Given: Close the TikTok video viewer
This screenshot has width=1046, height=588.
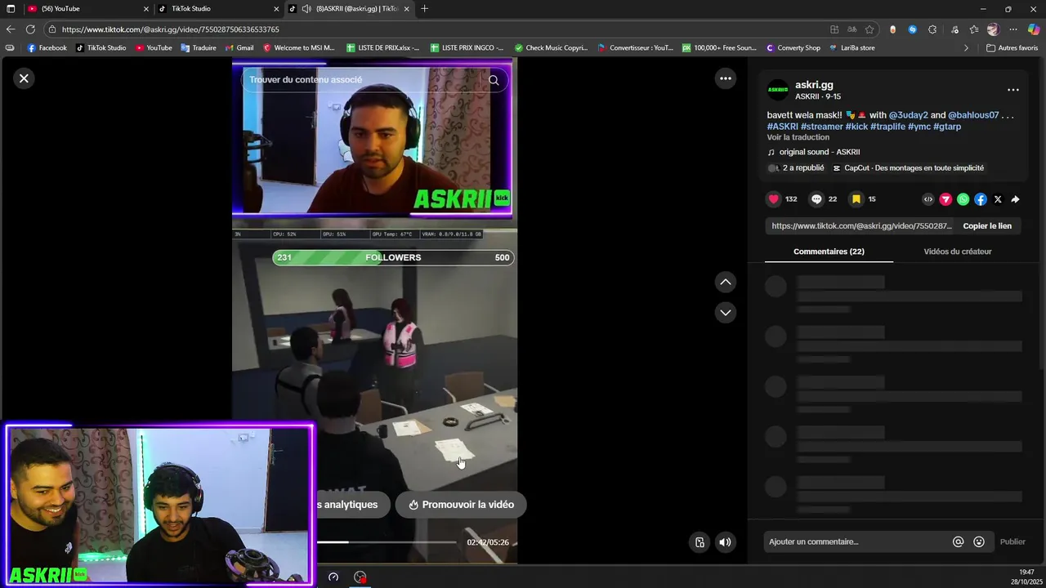Looking at the screenshot, I should (24, 78).
